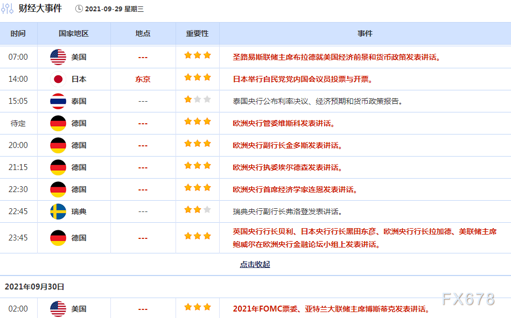This screenshot has width=511, height=318.
Task: Click the first star of the Thailand event rating
Action: point(188,100)
